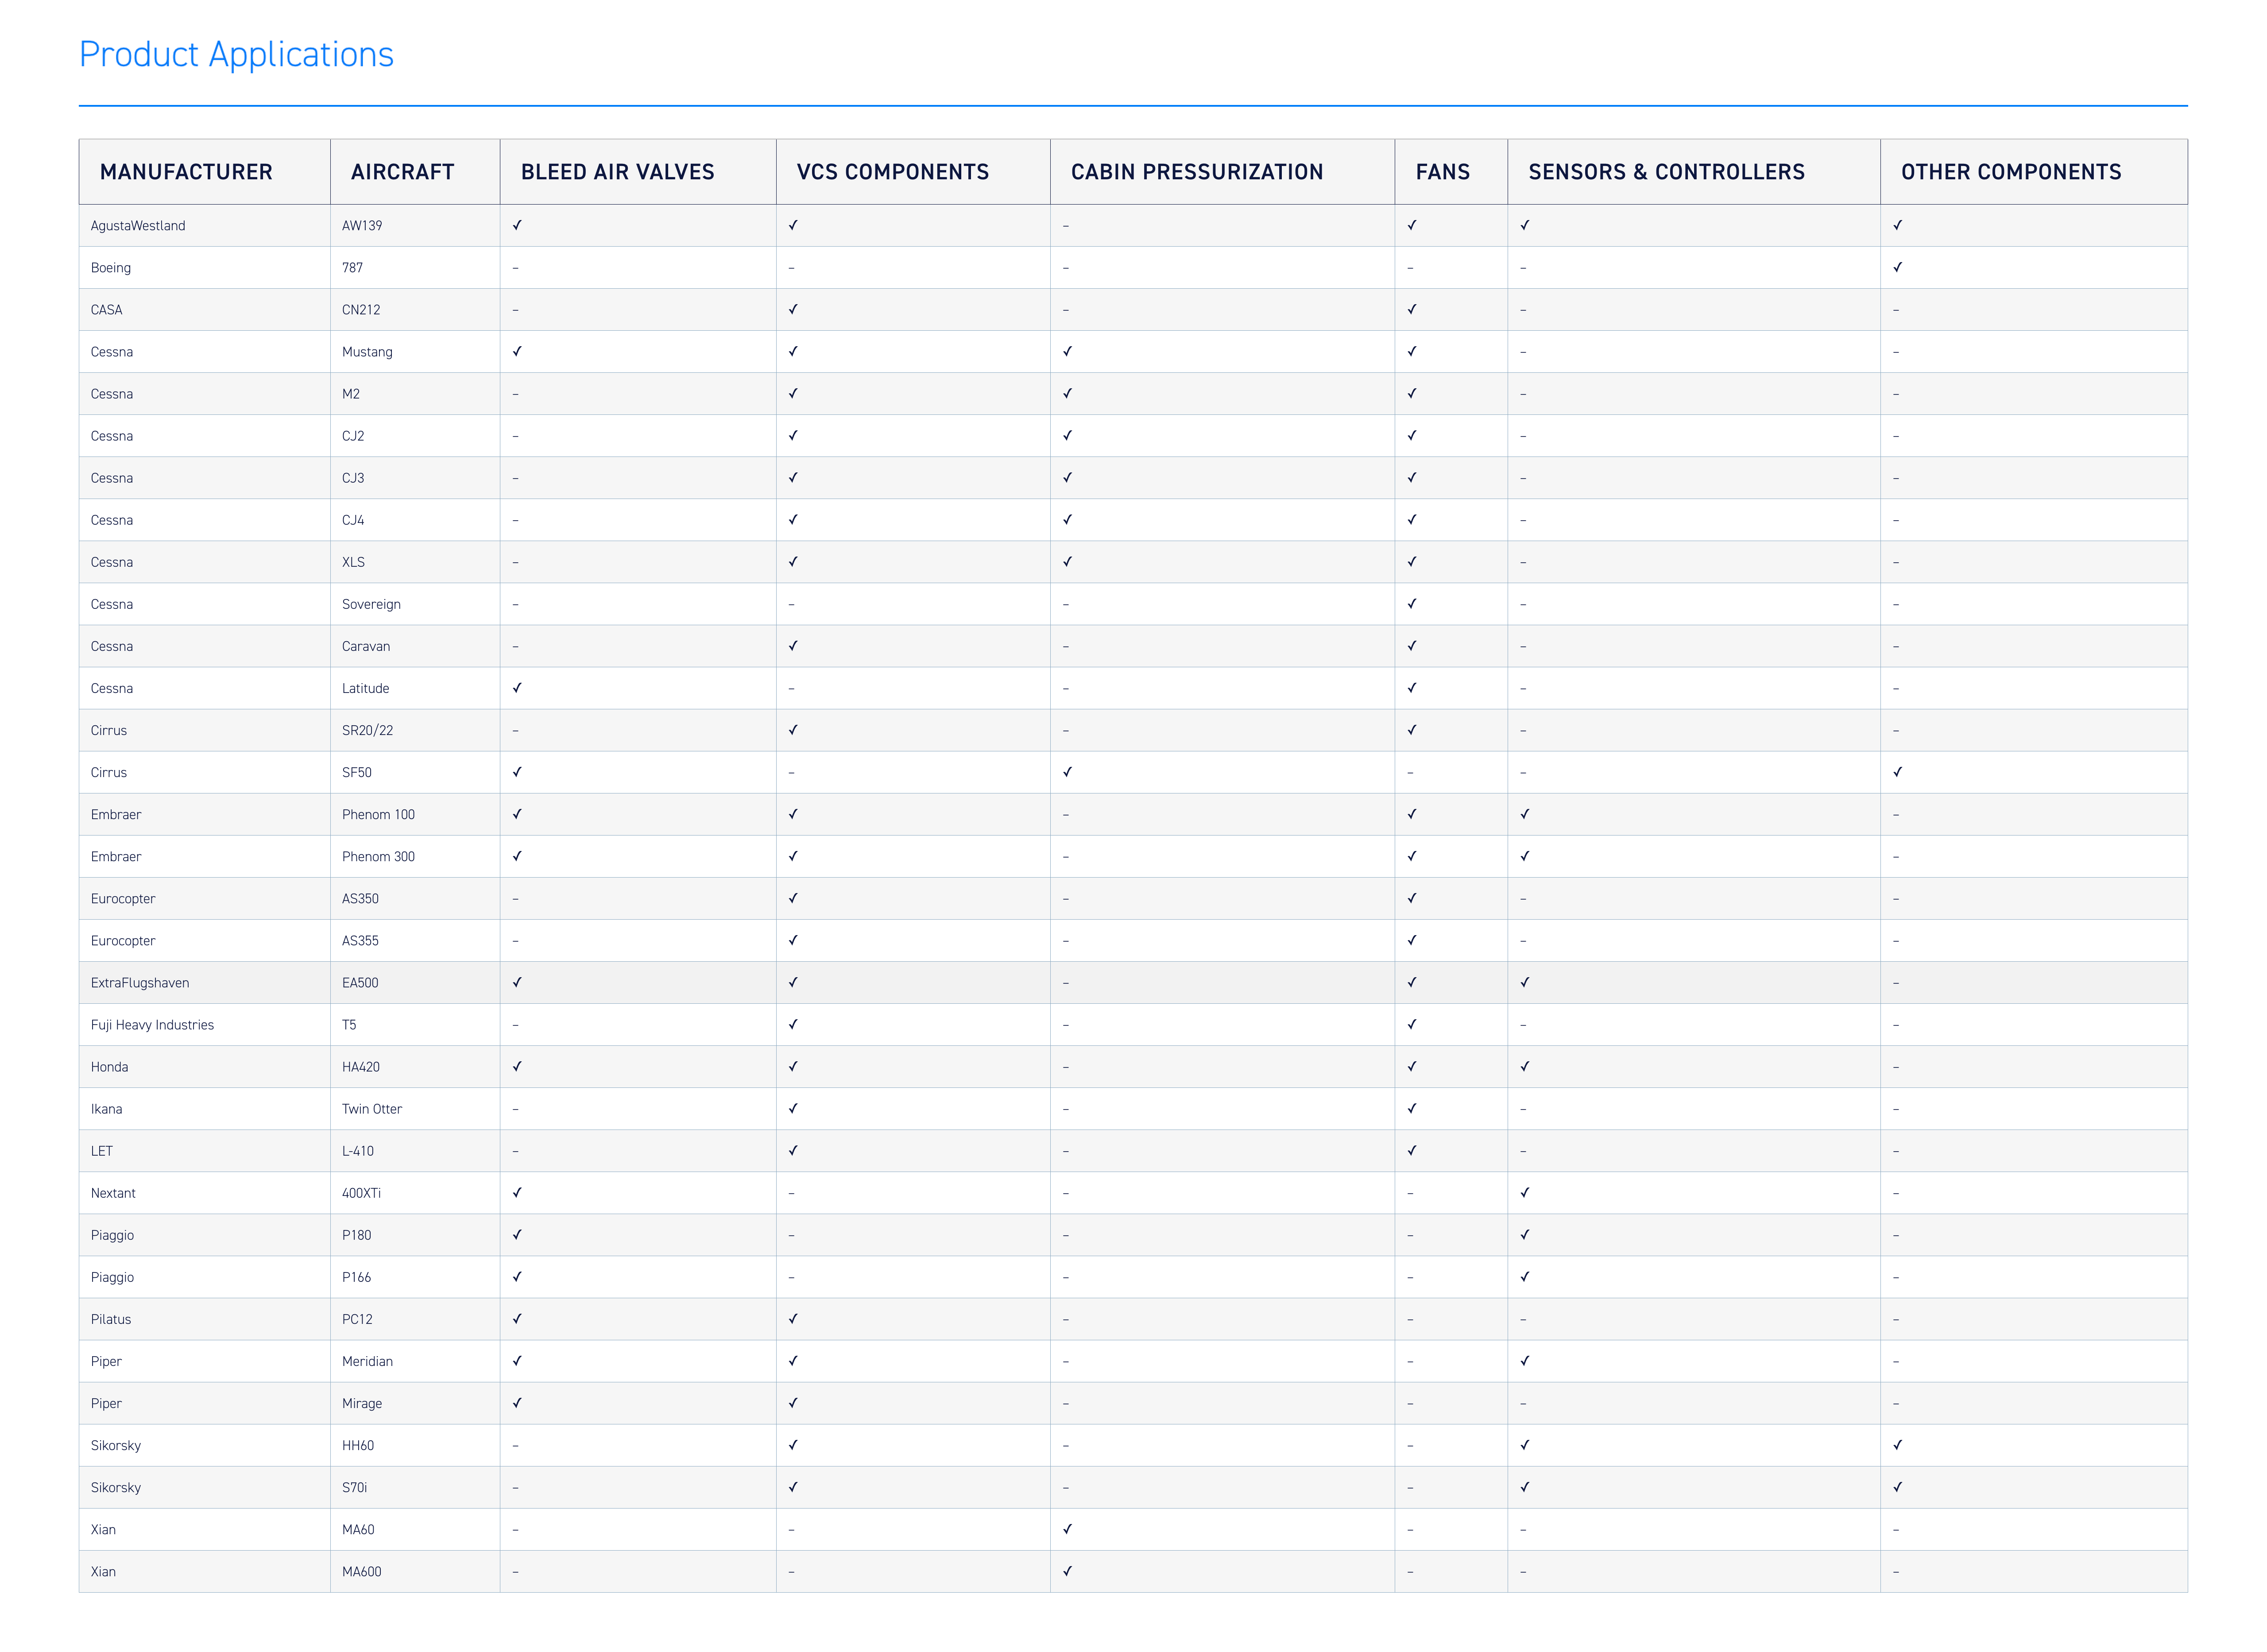Click the Embraer Phenom 300 Sensors checkmark
The height and width of the screenshot is (1652, 2267).
click(x=1524, y=856)
